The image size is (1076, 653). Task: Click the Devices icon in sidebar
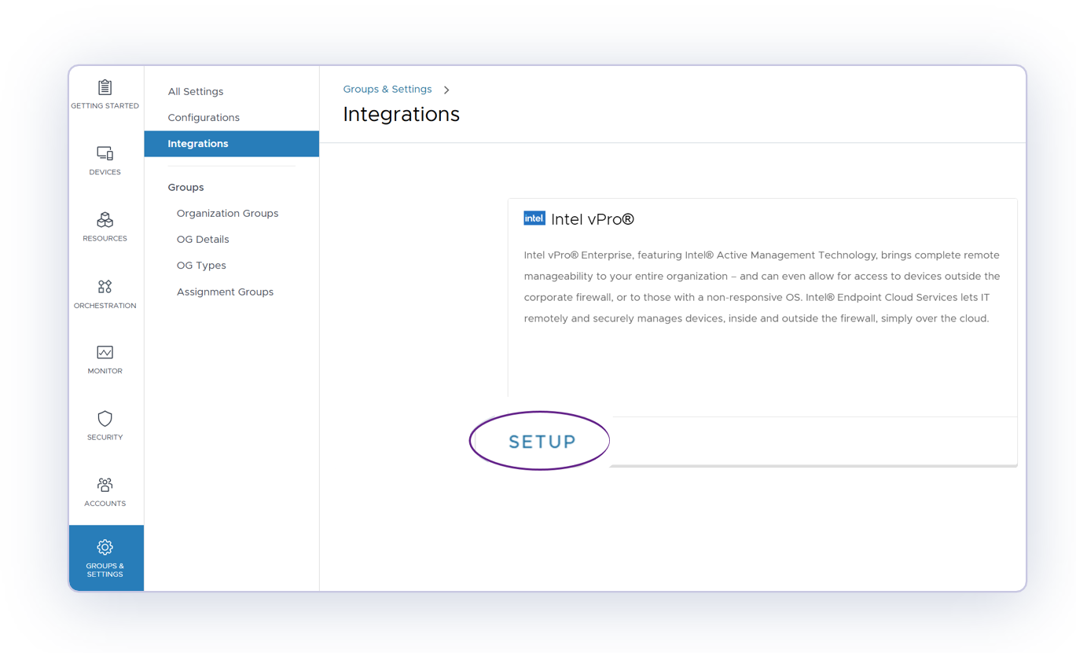pos(105,153)
